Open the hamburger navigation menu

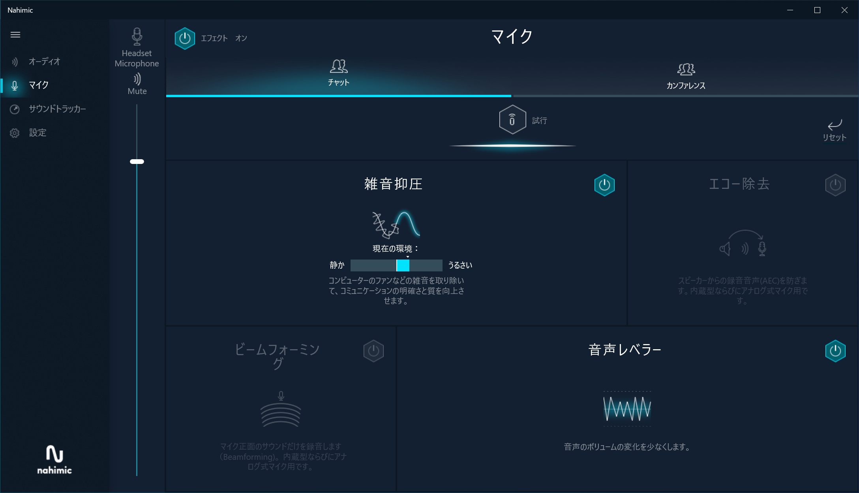coord(15,35)
